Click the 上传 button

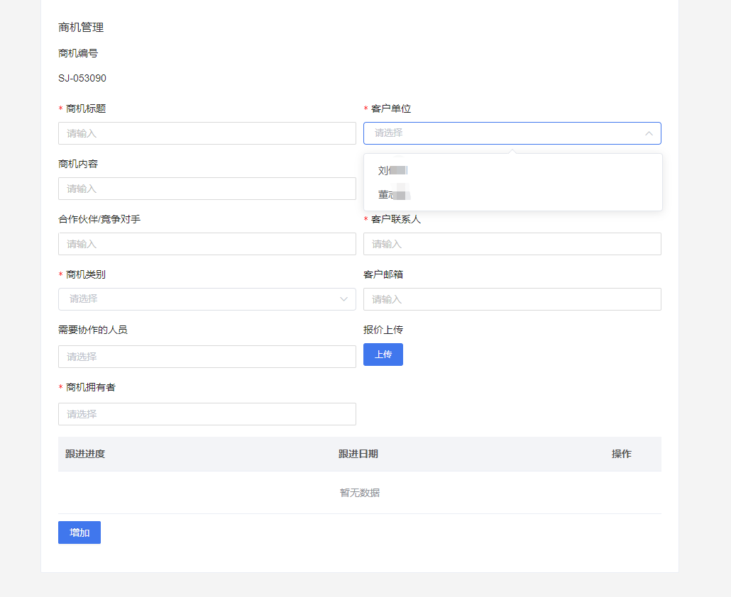coord(383,355)
